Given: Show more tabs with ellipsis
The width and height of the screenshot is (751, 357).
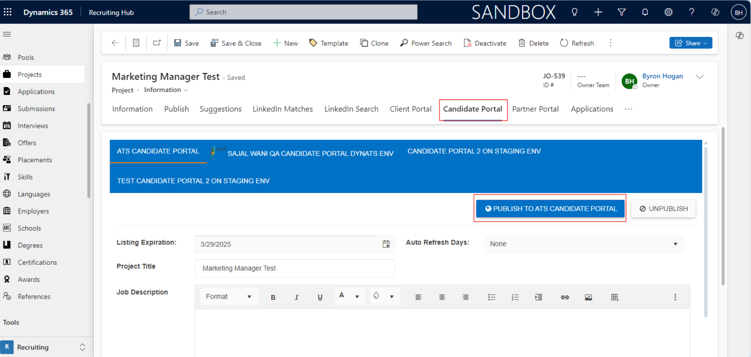Looking at the screenshot, I should [x=629, y=109].
